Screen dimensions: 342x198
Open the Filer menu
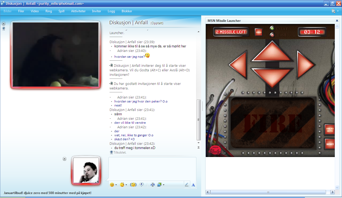[21, 11]
